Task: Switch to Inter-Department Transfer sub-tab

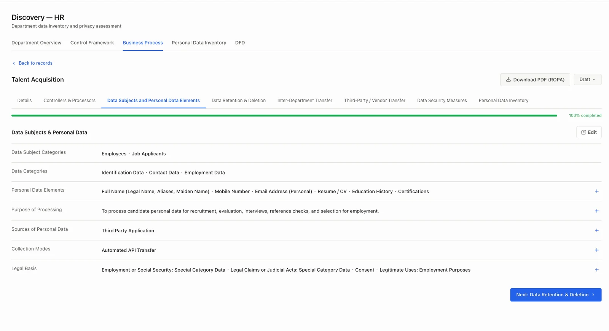Action: tap(305, 101)
